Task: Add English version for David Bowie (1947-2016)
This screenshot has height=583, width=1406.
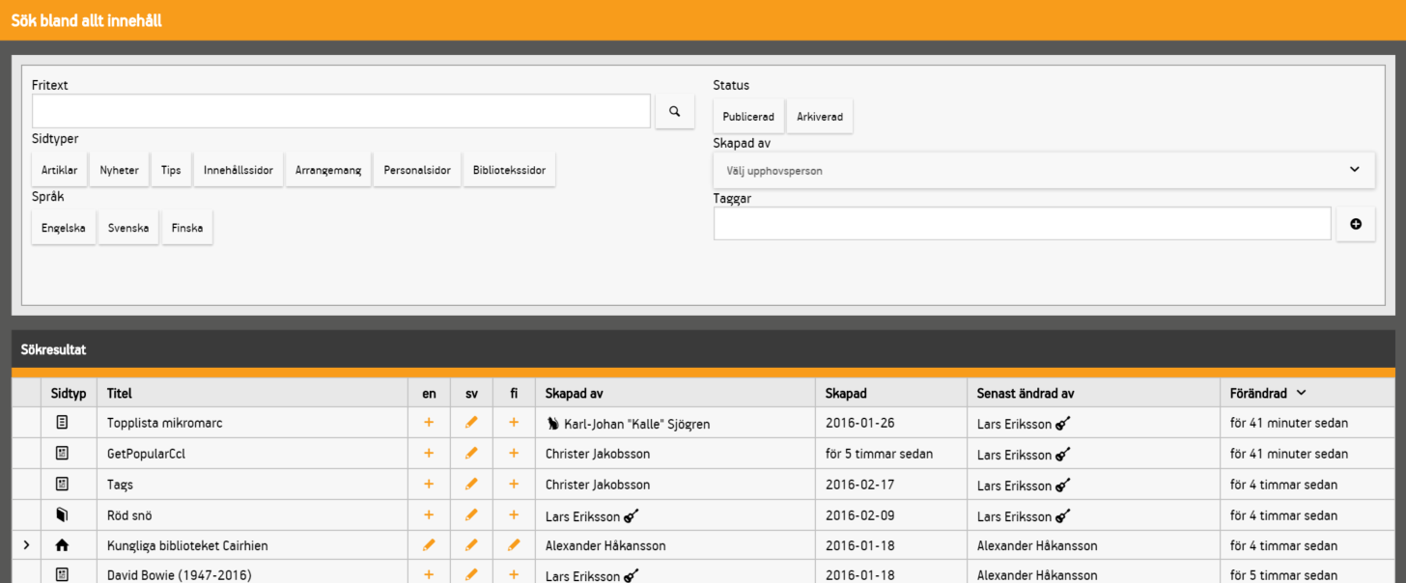Action: 429,574
